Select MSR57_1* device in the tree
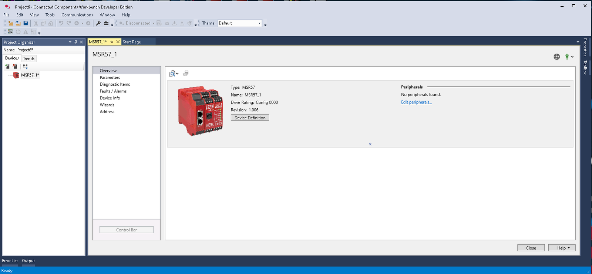The image size is (592, 274). tap(30, 75)
